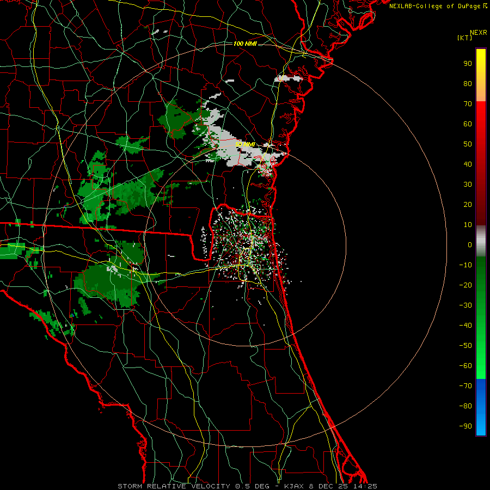Click the 60 value on the velocity scale

coord(468,124)
